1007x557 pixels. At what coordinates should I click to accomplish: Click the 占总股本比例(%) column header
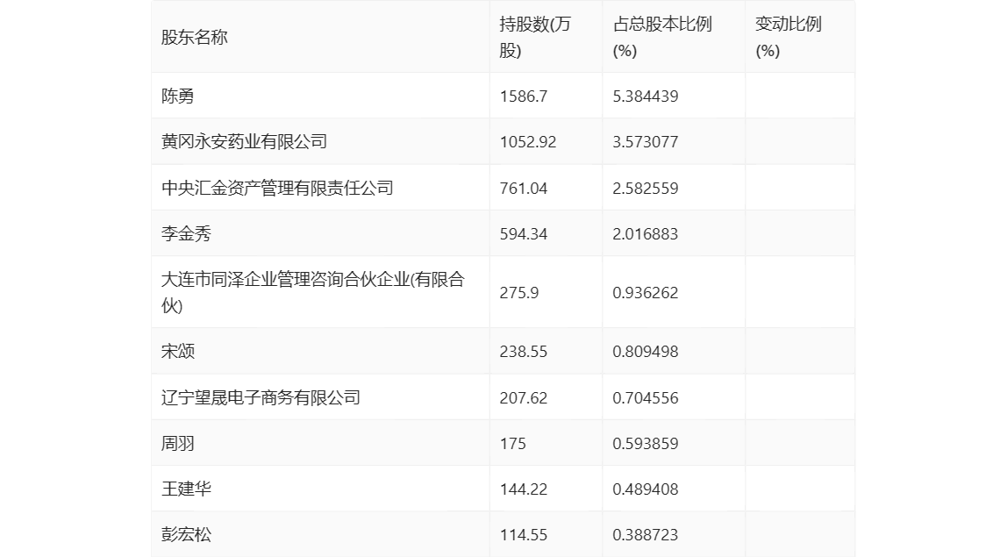(662, 37)
